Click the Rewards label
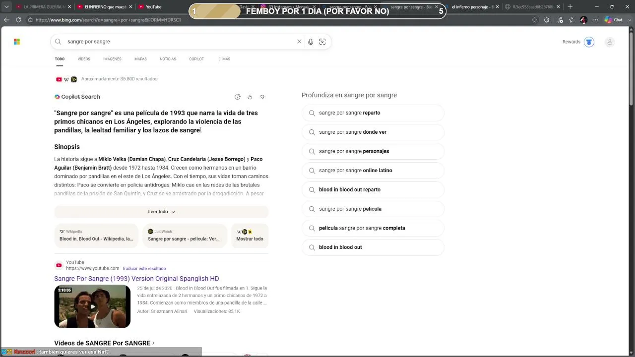 click(x=571, y=42)
